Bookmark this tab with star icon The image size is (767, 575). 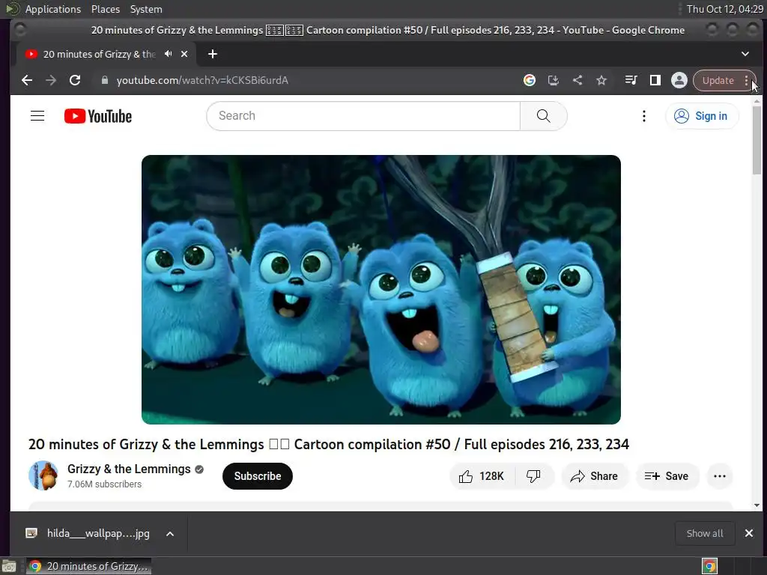[x=601, y=80]
